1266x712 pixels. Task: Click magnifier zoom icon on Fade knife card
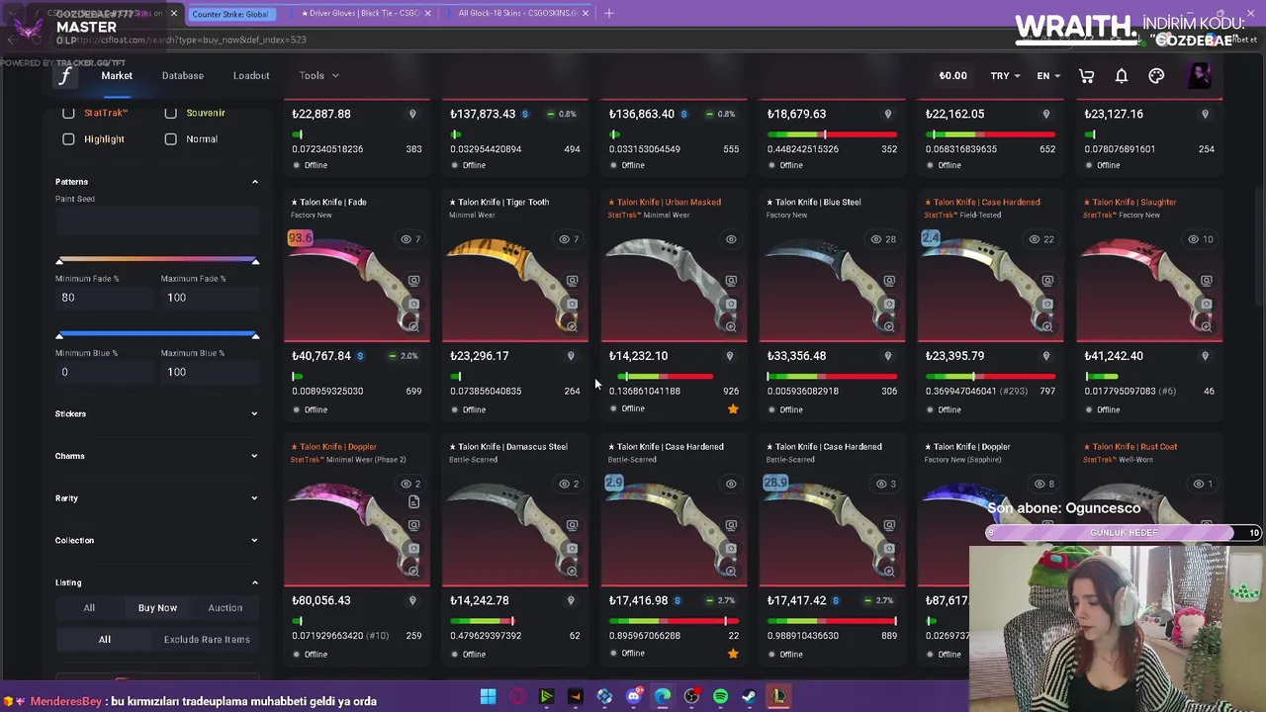coord(413,326)
